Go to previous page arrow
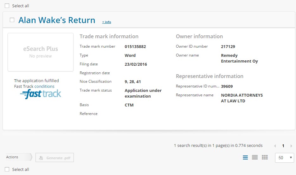Viewport: 296px width, 175px height. pos(275,146)
